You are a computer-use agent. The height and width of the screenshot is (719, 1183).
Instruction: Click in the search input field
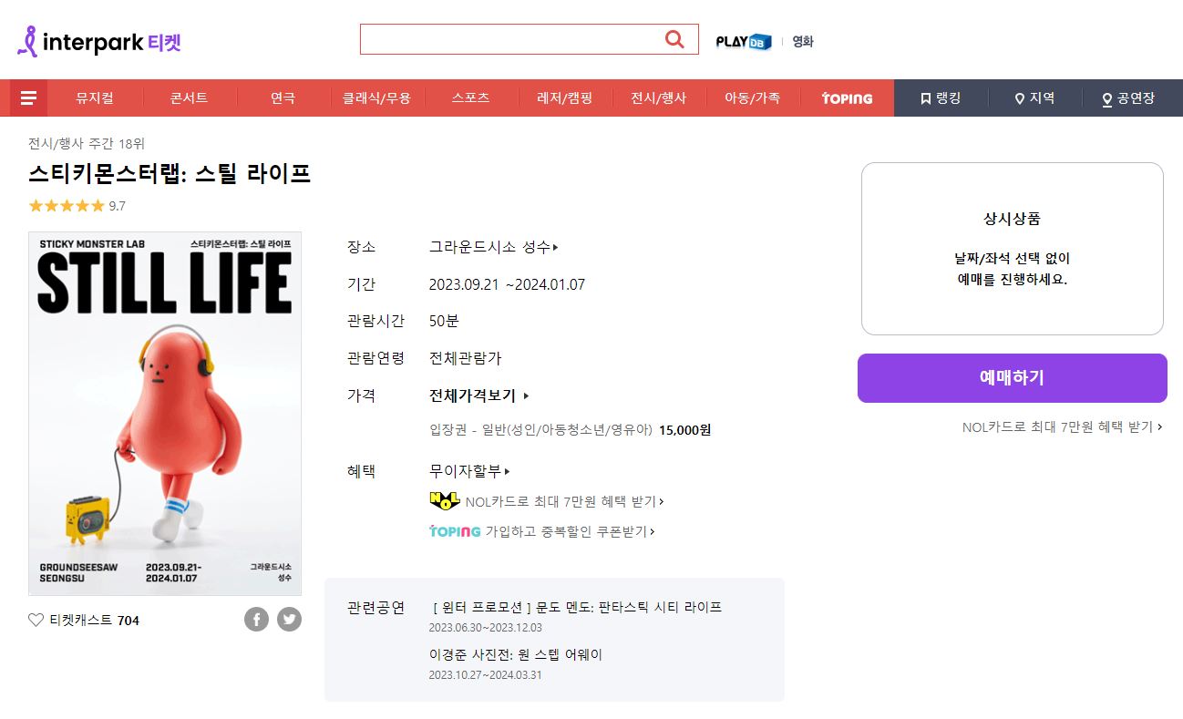[x=511, y=39]
